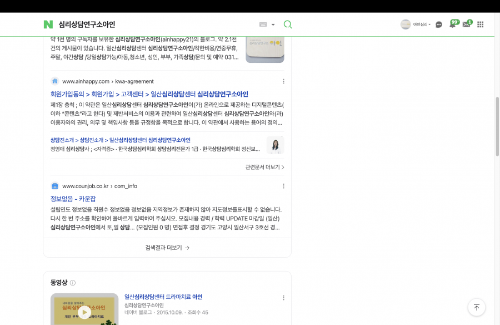Open three-dot menu for counjob.co.kr result

pos(283,186)
